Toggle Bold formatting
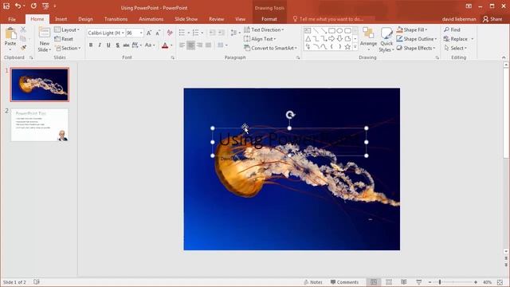The height and width of the screenshot is (287, 510). click(91, 45)
